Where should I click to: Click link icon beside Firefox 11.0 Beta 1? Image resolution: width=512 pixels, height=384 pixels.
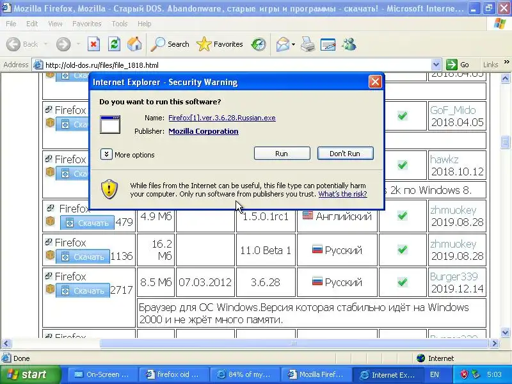[49, 242]
